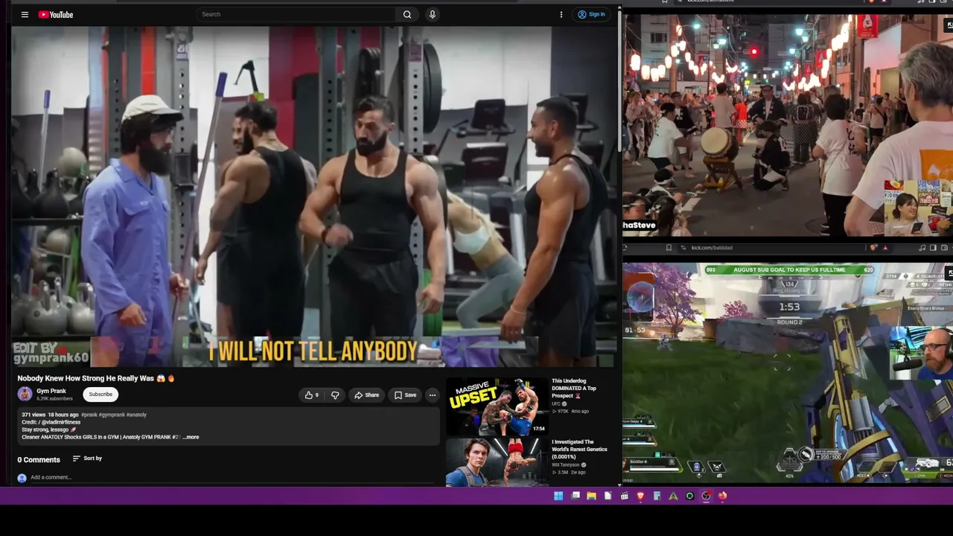Open Brave Wallet icon in balddad window
The image size is (953, 536).
click(x=944, y=248)
